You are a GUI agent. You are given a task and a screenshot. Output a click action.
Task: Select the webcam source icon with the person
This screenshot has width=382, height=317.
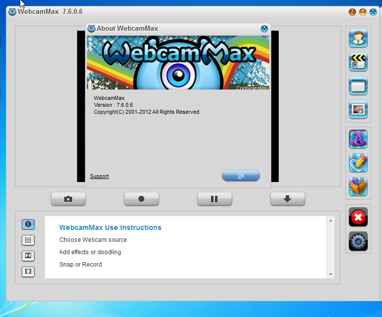coord(358,38)
